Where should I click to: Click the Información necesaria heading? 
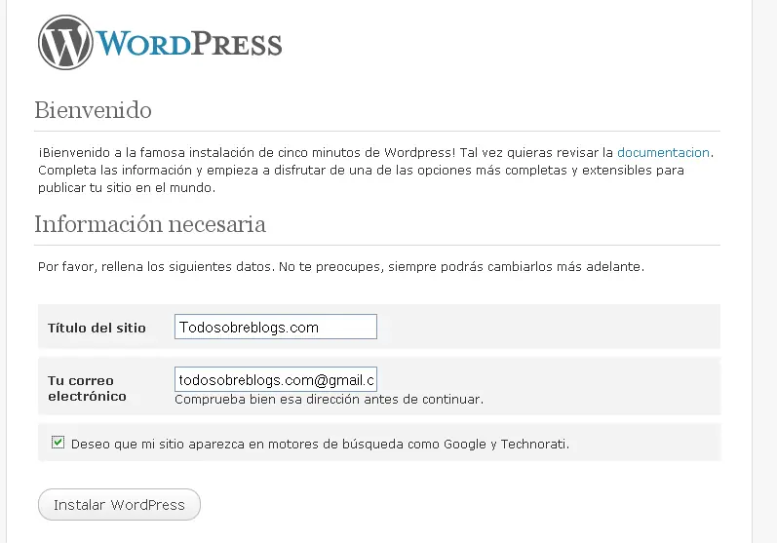click(150, 224)
